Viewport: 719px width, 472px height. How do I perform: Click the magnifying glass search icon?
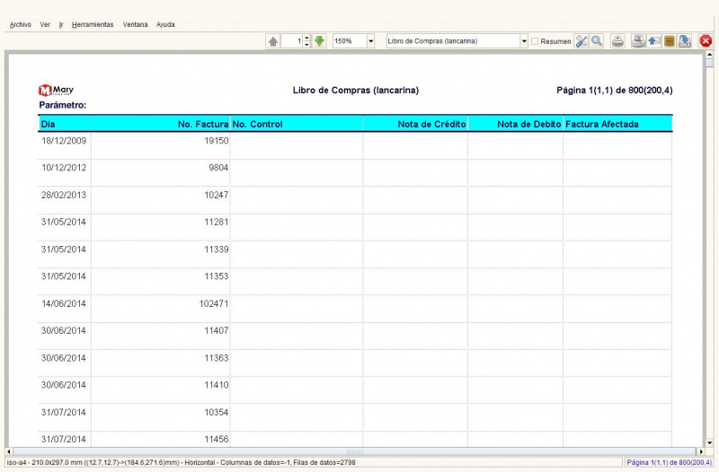(x=597, y=41)
